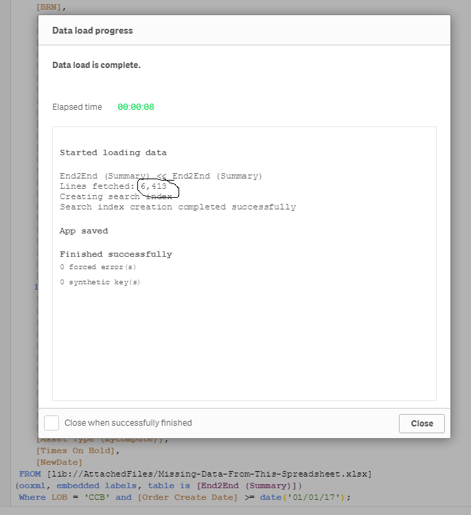Screen dimensions: 471x515
Task: Click the 'Data load progress' dialog title
Action: click(93, 30)
